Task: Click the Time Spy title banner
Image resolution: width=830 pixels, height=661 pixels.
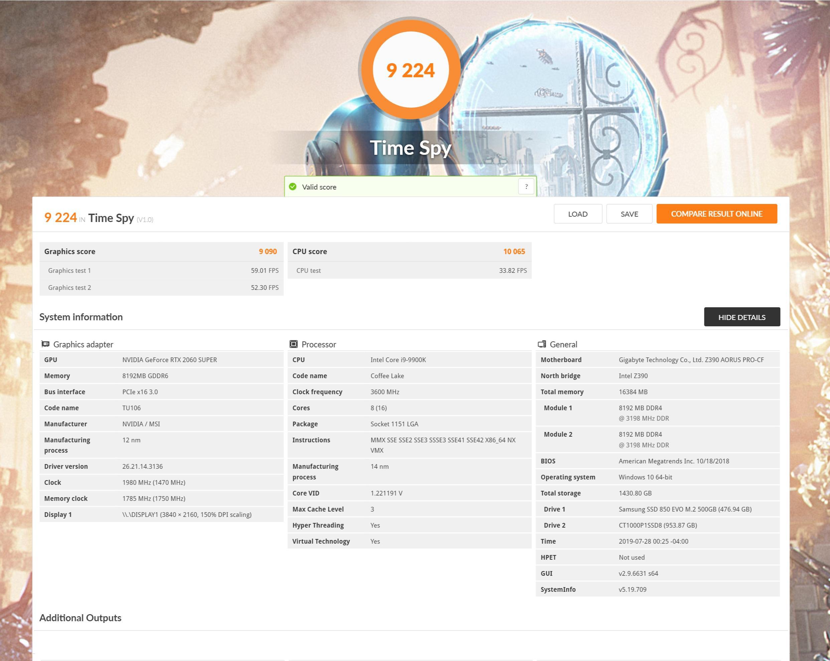Action: point(410,148)
